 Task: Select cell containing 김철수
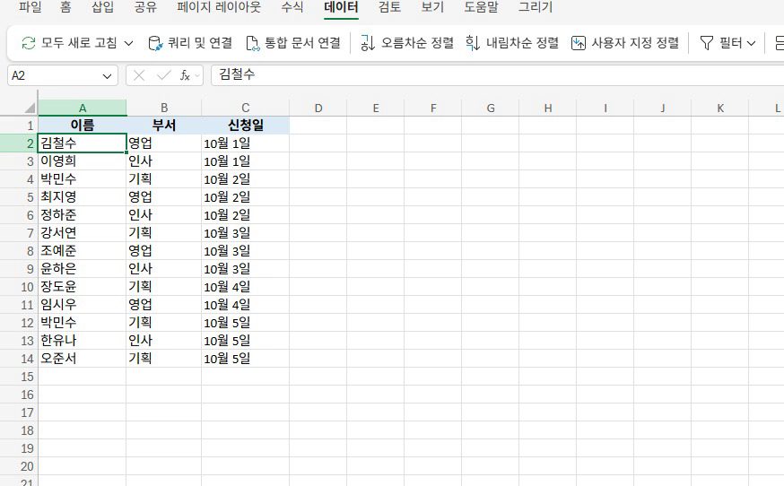(83, 143)
